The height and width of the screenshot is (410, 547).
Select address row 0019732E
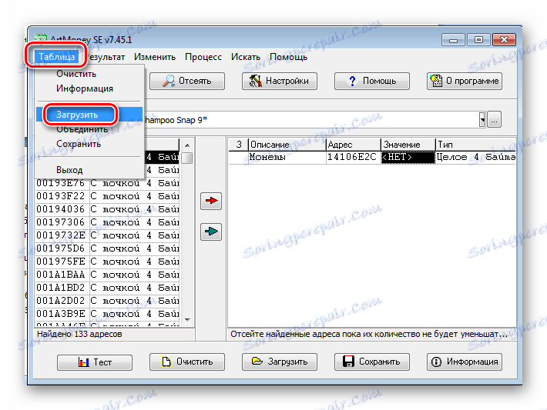click(x=107, y=235)
